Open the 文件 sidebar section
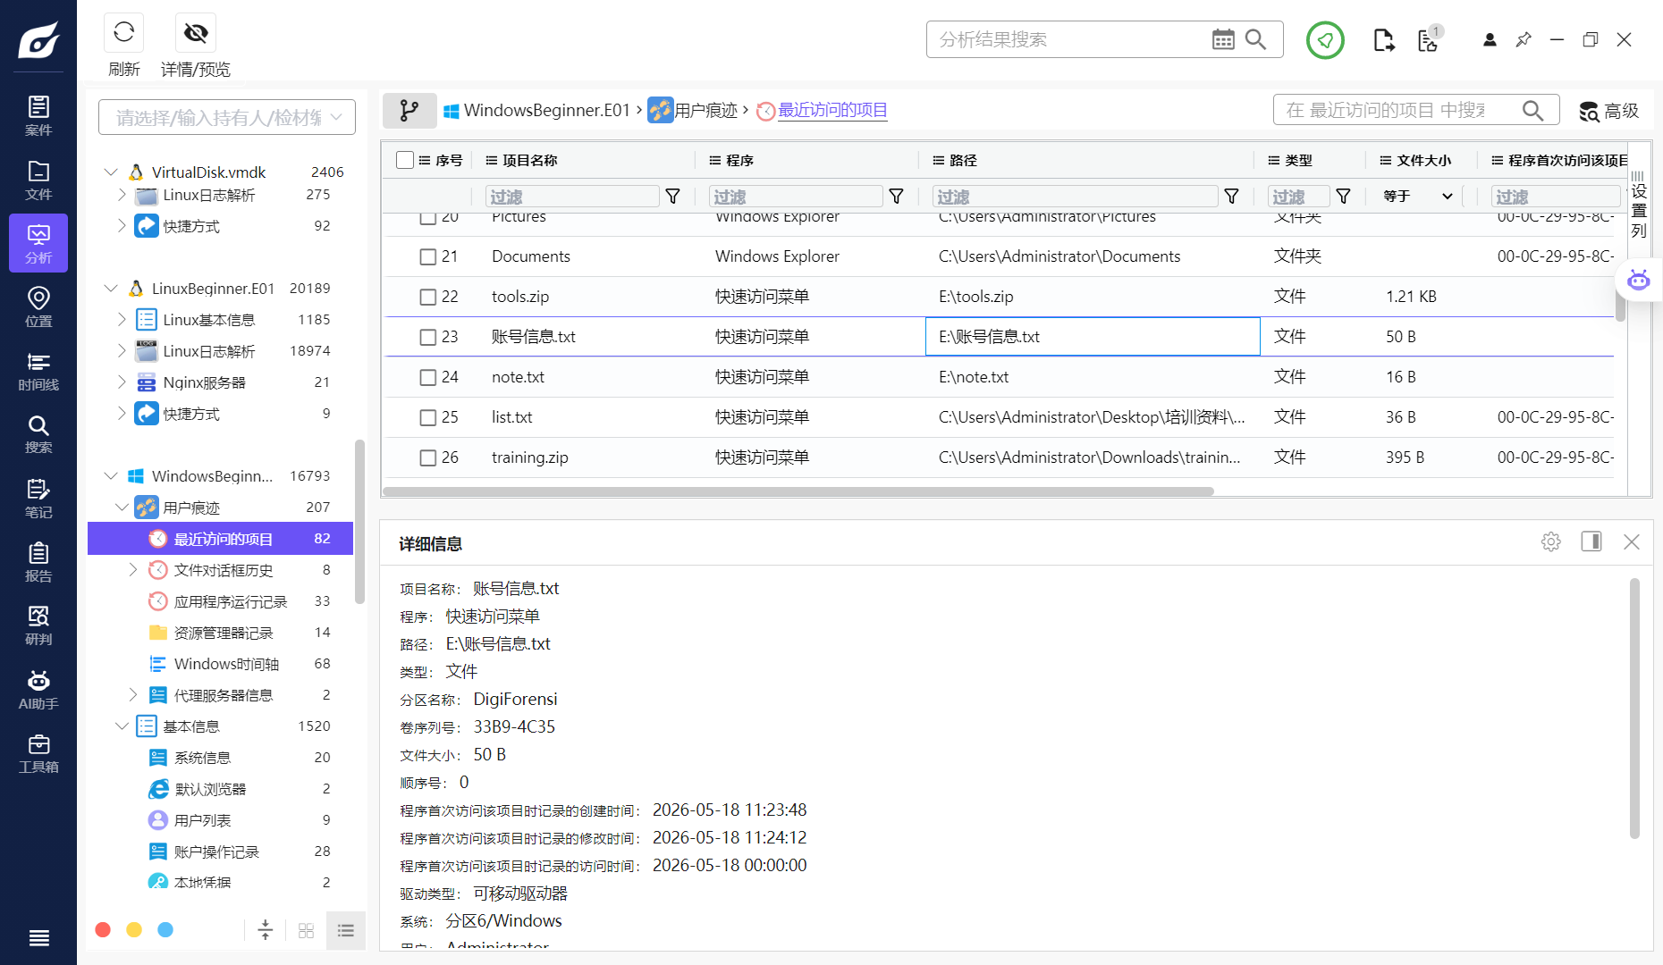 tap(38, 180)
